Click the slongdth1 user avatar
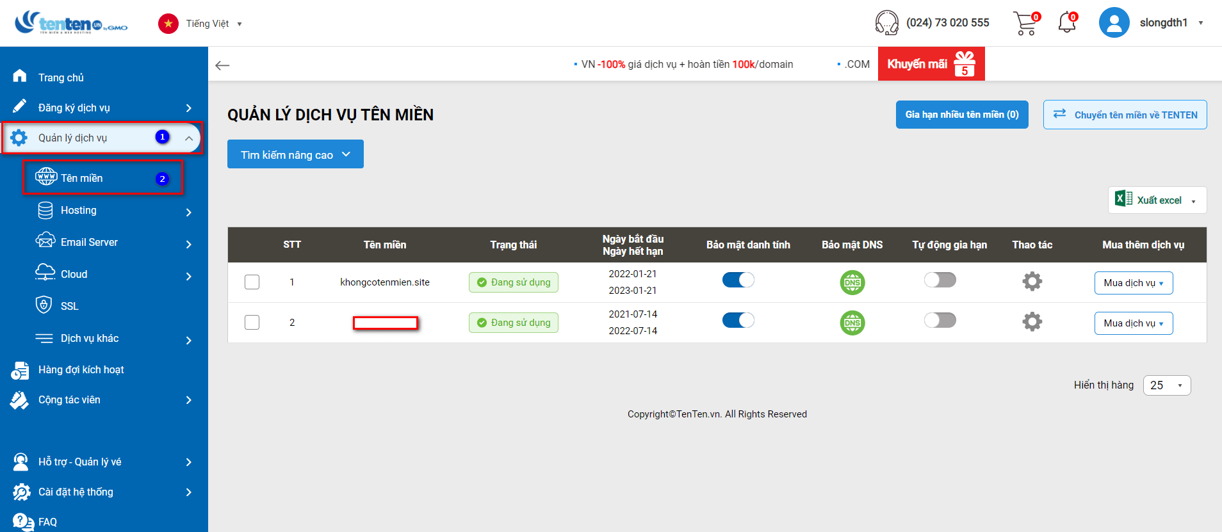Screen dimensions: 1222x532 [x=1114, y=23]
